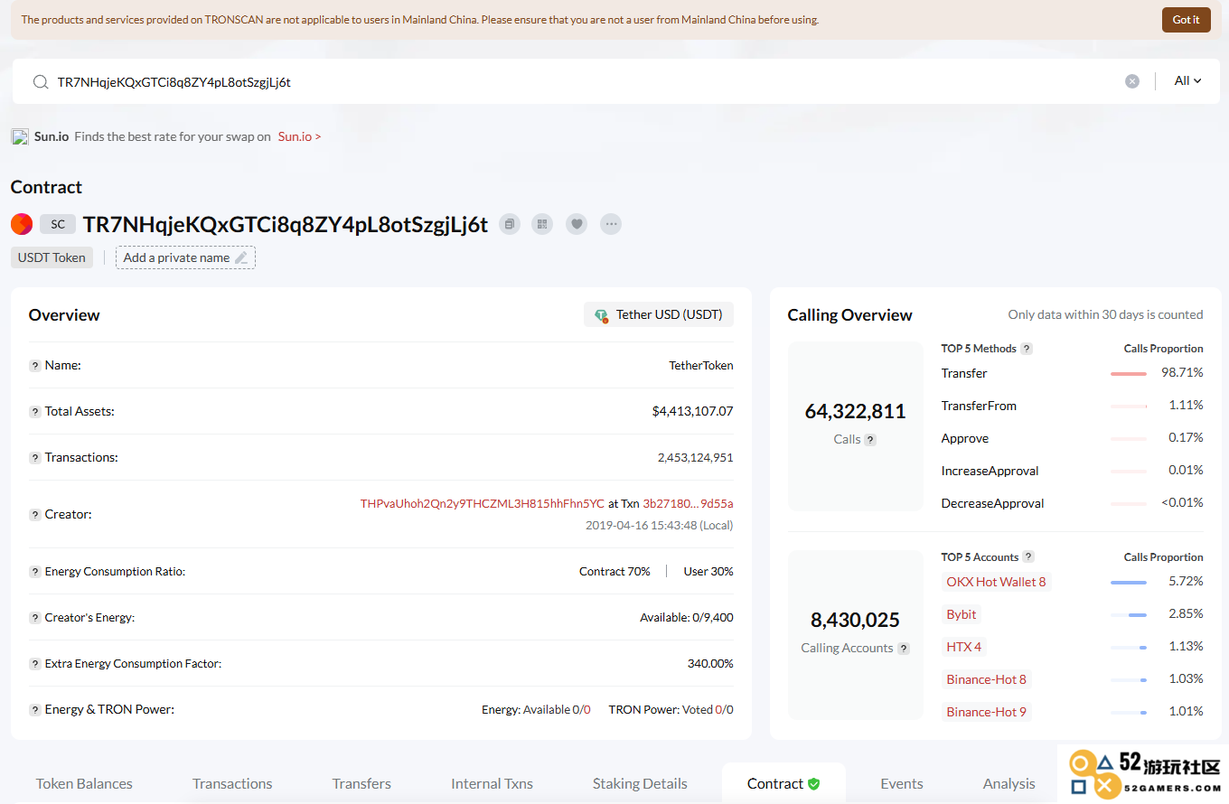
Task: Copy the contract address icon
Action: [510, 224]
